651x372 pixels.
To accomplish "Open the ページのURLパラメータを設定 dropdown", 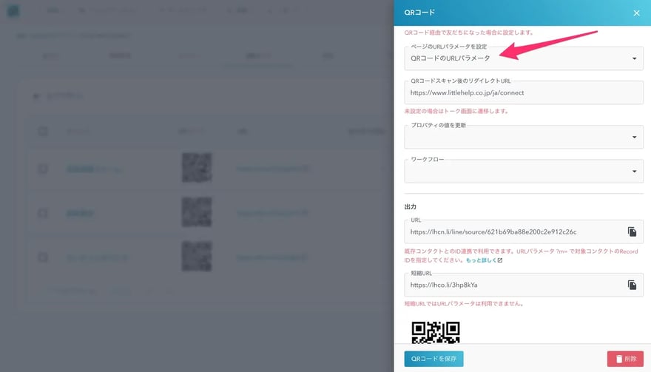I will coord(523,58).
